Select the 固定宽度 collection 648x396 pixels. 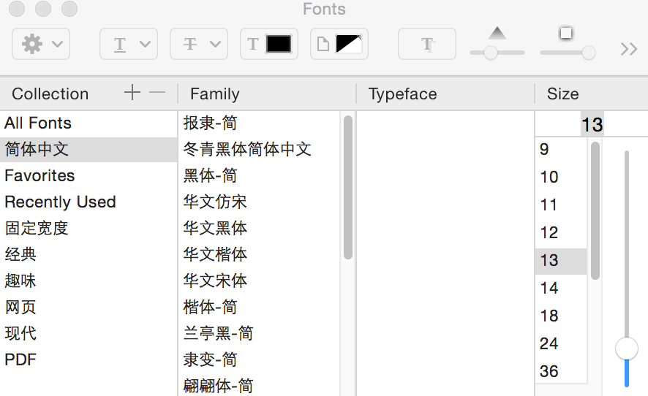88,229
